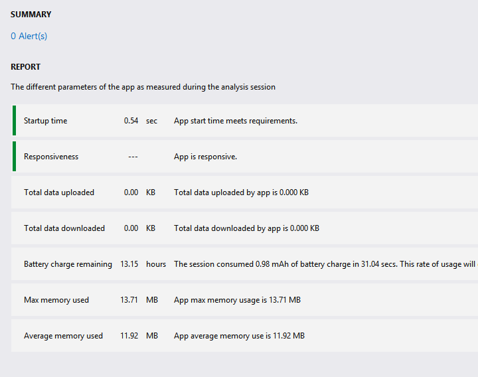Click the 0.54 startup time value
Image resolution: width=478 pixels, height=377 pixels.
point(131,121)
